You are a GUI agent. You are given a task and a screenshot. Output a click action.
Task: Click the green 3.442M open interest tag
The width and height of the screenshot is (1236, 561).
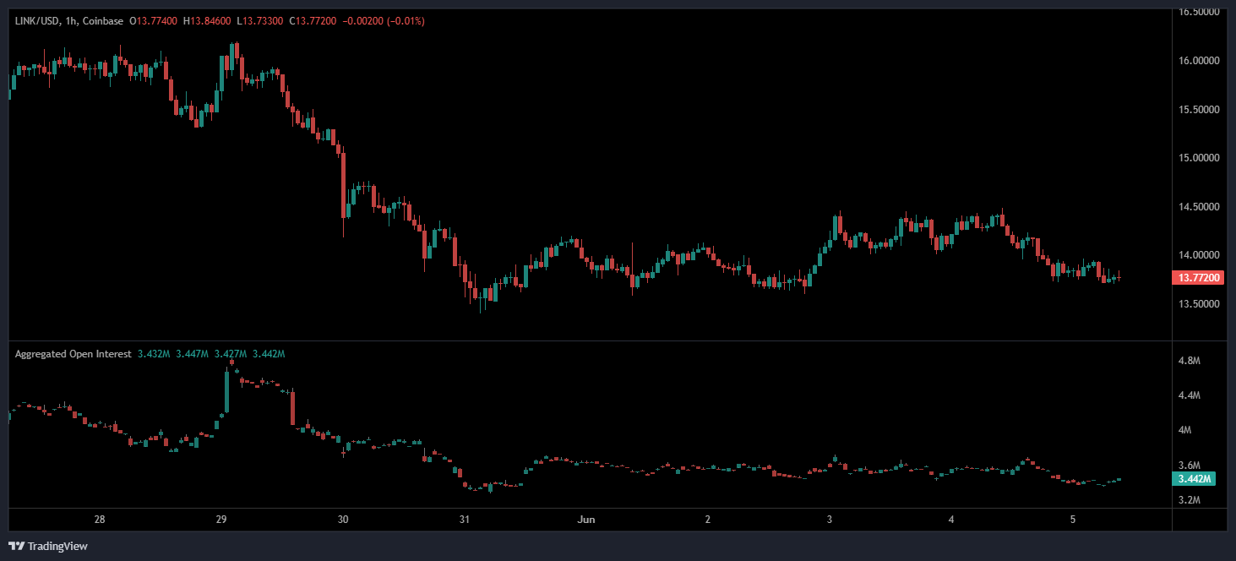[x=1194, y=479]
